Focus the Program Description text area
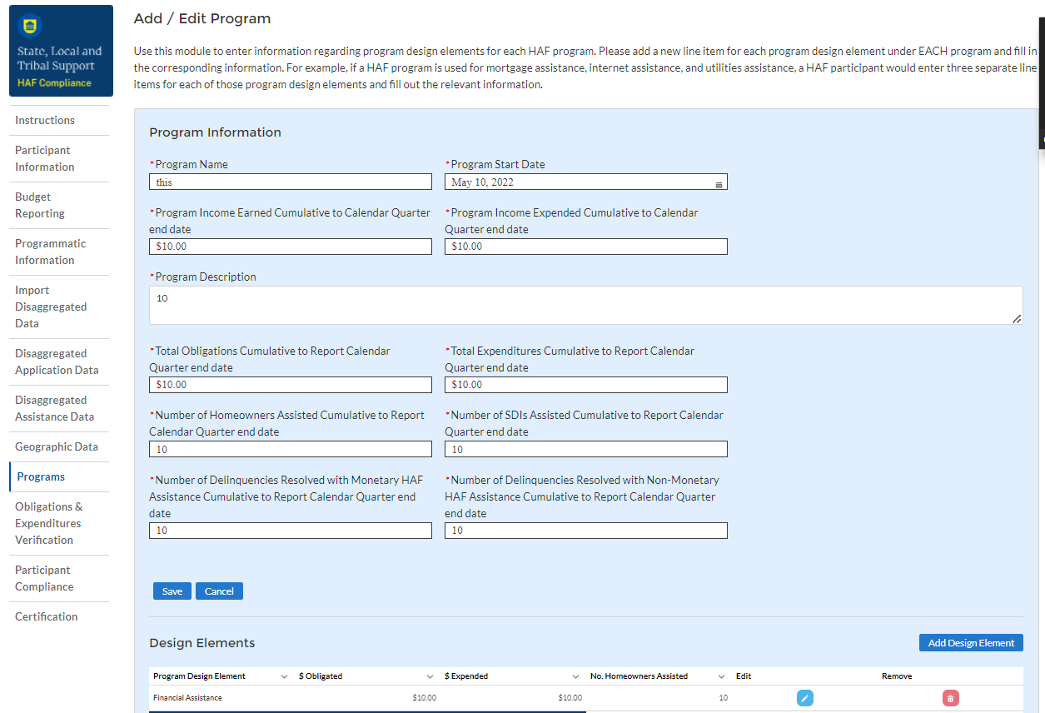Image resolution: width=1045 pixels, height=713 pixels. (x=585, y=306)
